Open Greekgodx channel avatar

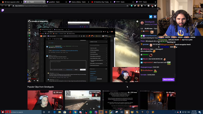coord(142,23)
